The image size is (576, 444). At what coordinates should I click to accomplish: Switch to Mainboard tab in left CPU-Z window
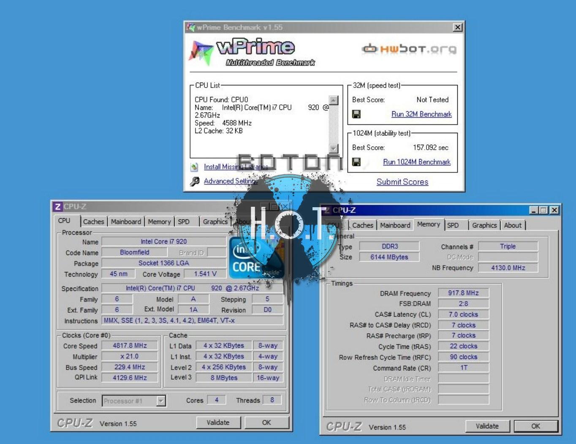(x=126, y=222)
